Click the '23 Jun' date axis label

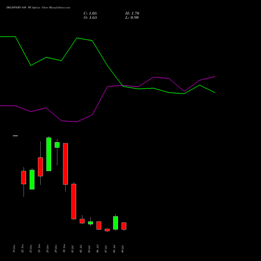(31, 248)
